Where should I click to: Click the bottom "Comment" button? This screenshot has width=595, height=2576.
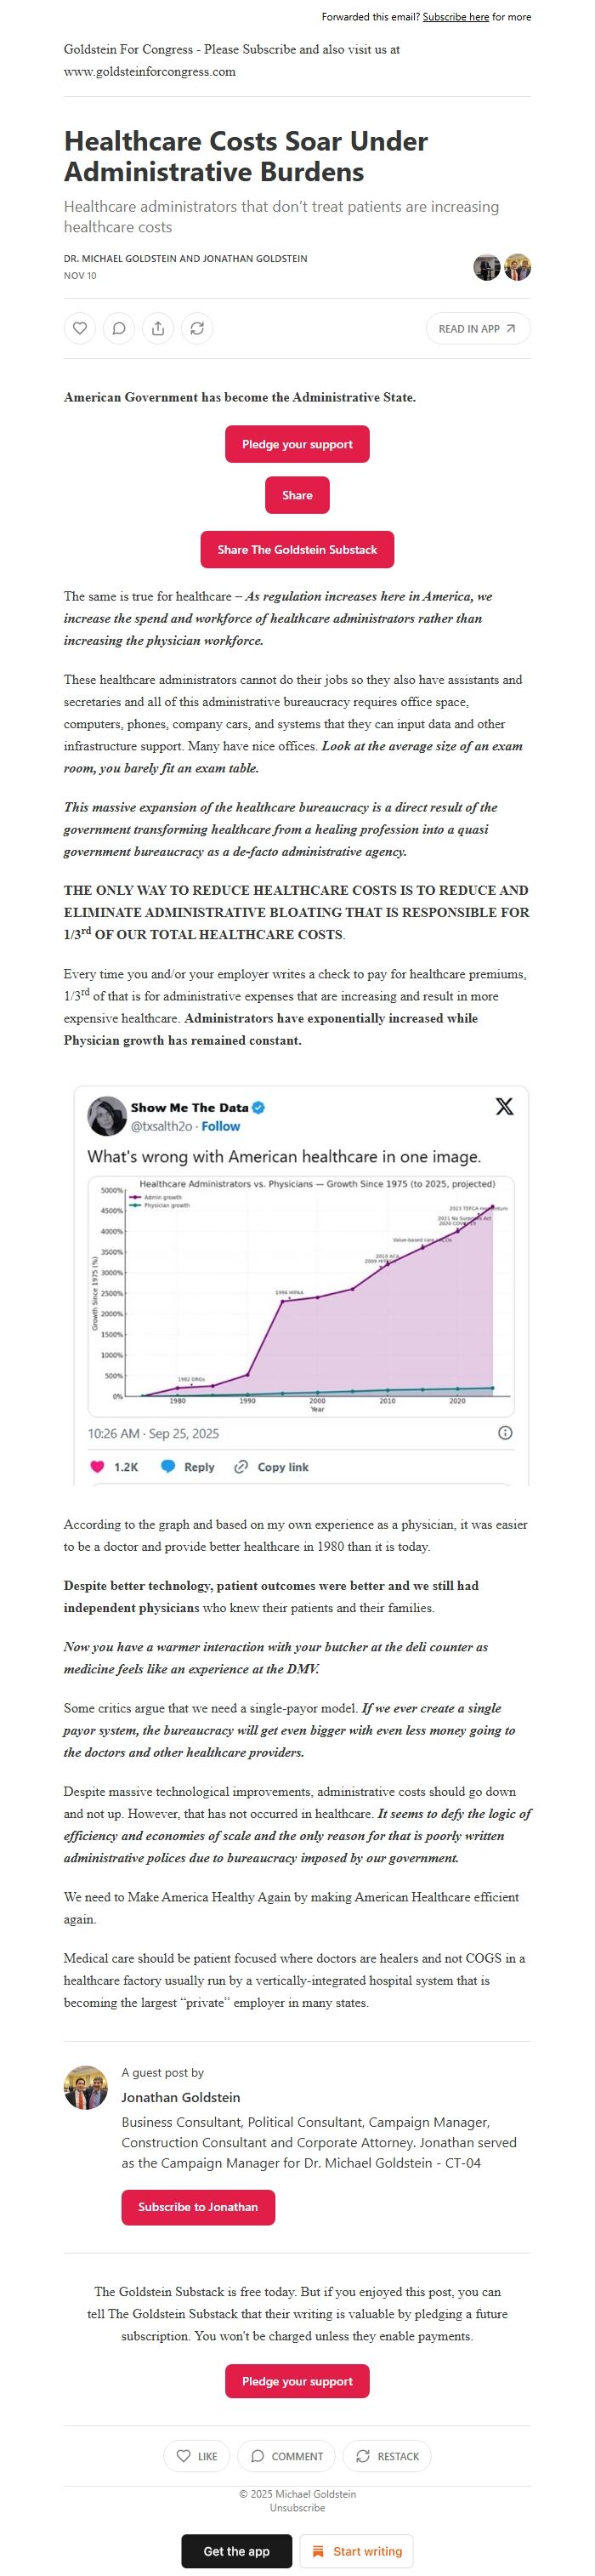286,2456
